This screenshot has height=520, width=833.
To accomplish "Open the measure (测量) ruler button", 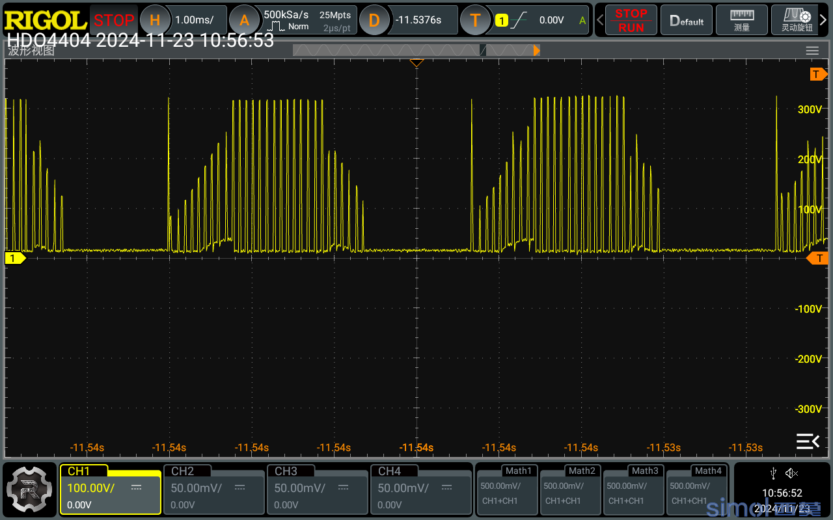I will pyautogui.click(x=742, y=20).
